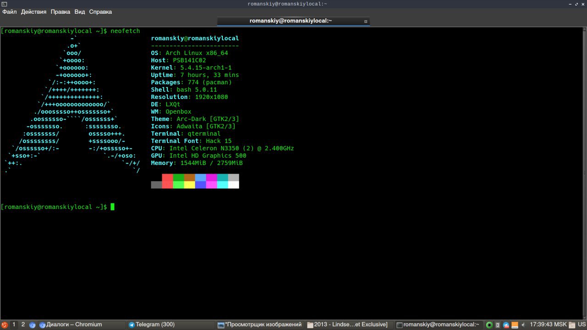Open the removable media tray icon
This screenshot has height=330, width=587.
pyautogui.click(x=498, y=325)
